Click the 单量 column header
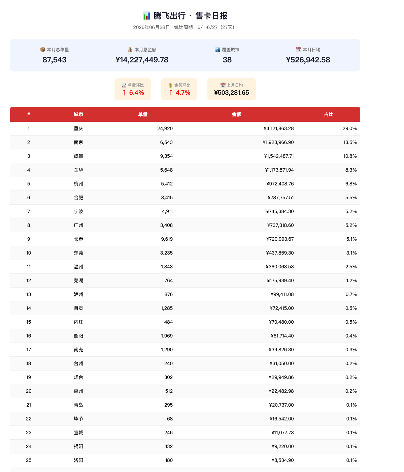This screenshot has width=404, height=472. (x=143, y=114)
